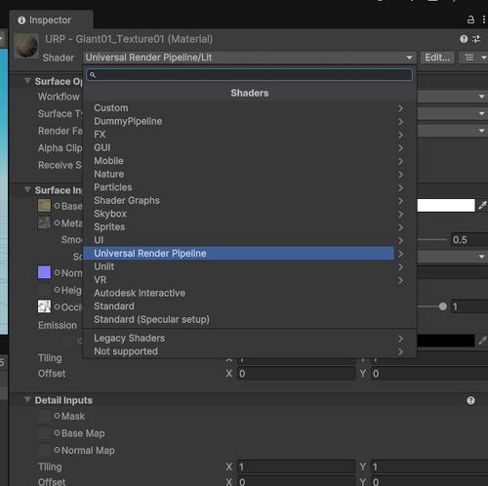The image size is (488, 486).
Task: Click the Edit... shader button
Action: (x=437, y=58)
